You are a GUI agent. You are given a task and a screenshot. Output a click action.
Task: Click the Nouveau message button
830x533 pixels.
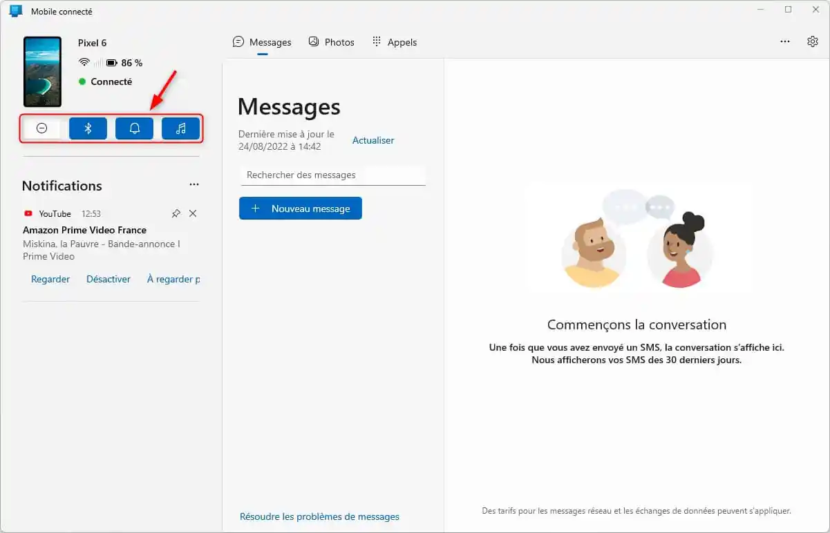[301, 209]
